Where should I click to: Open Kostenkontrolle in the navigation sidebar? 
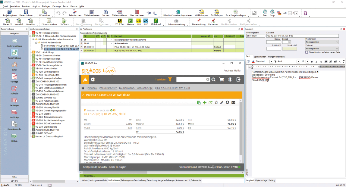pos(14,126)
